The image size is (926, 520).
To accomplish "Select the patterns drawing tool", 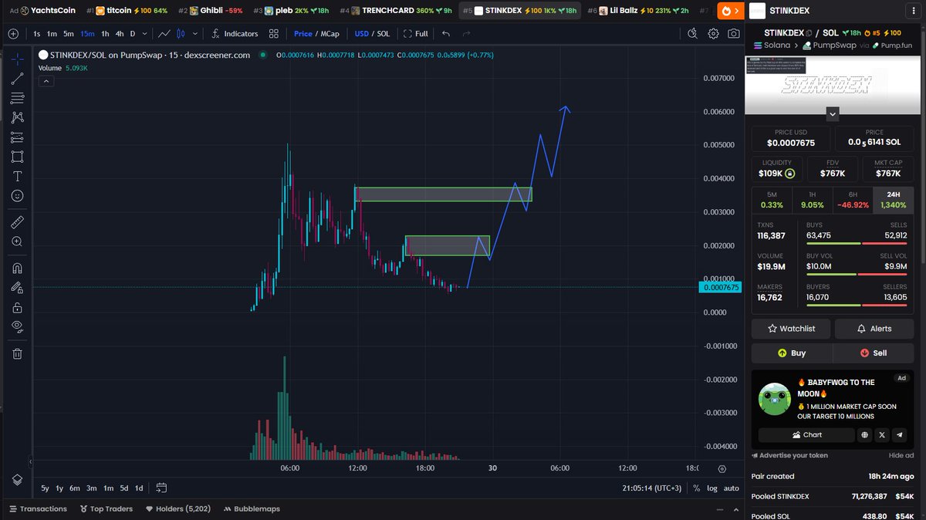I will 17,117.
